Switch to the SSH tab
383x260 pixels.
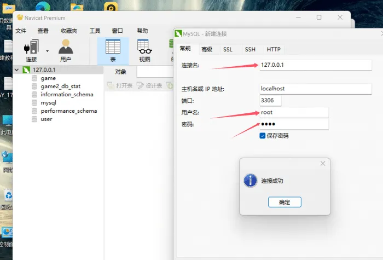pos(250,49)
